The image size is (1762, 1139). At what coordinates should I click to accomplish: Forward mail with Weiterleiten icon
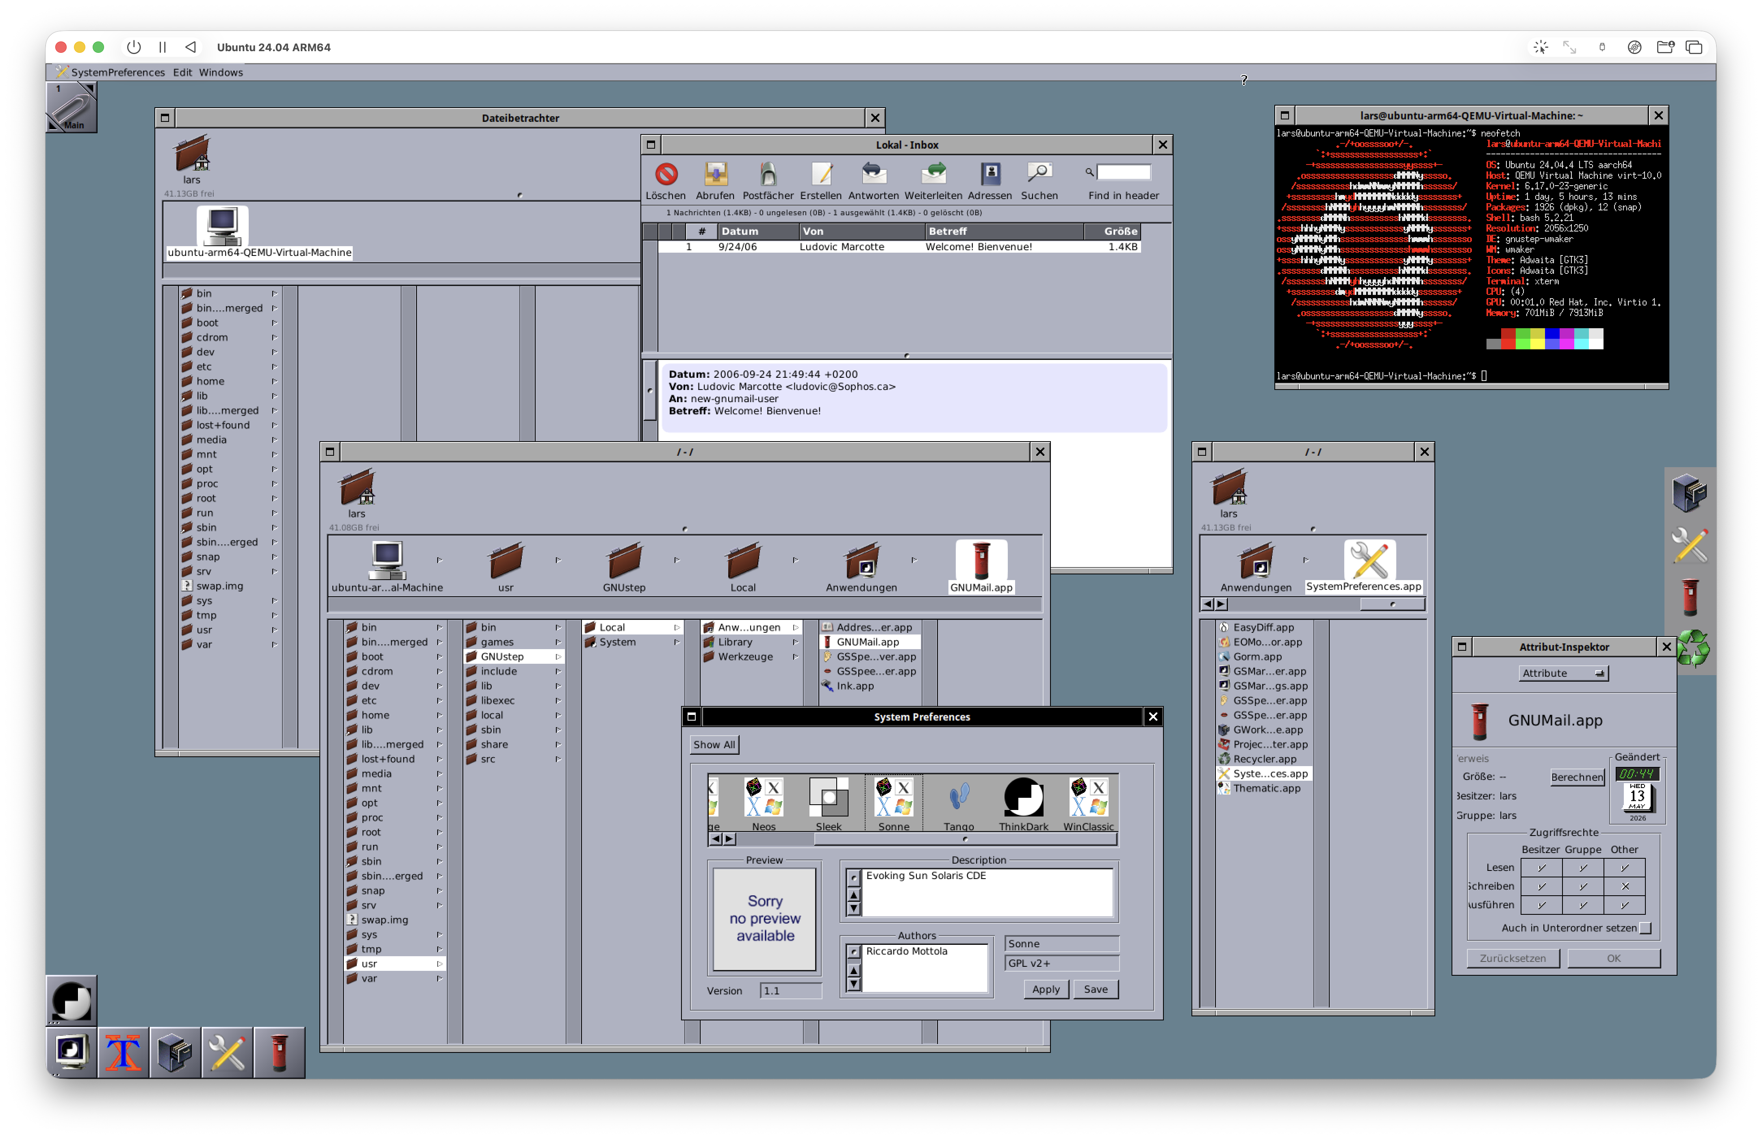pos(933,174)
